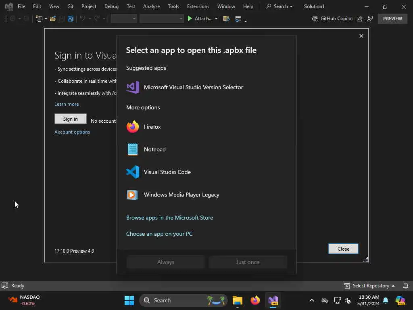Open the Help menu
Screen dimensions: 413x310
(x=248, y=6)
